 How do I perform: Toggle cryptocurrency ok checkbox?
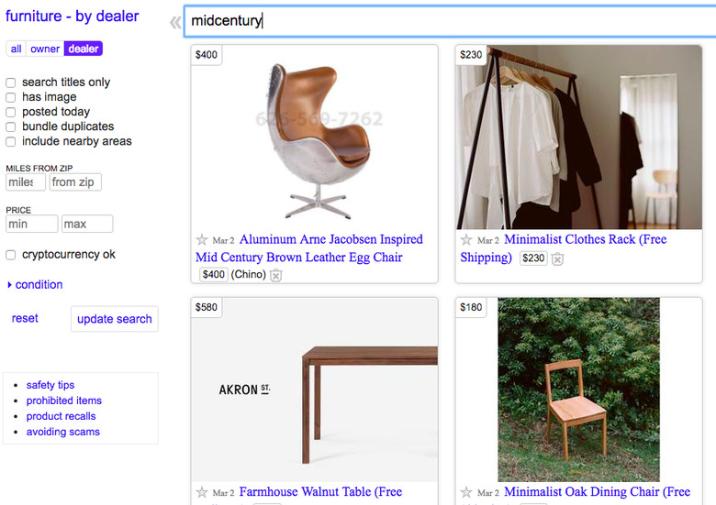coord(11,255)
